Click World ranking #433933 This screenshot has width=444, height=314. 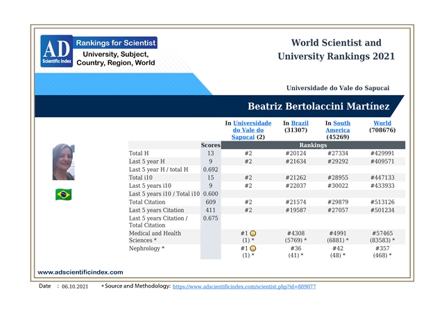pos(382,186)
